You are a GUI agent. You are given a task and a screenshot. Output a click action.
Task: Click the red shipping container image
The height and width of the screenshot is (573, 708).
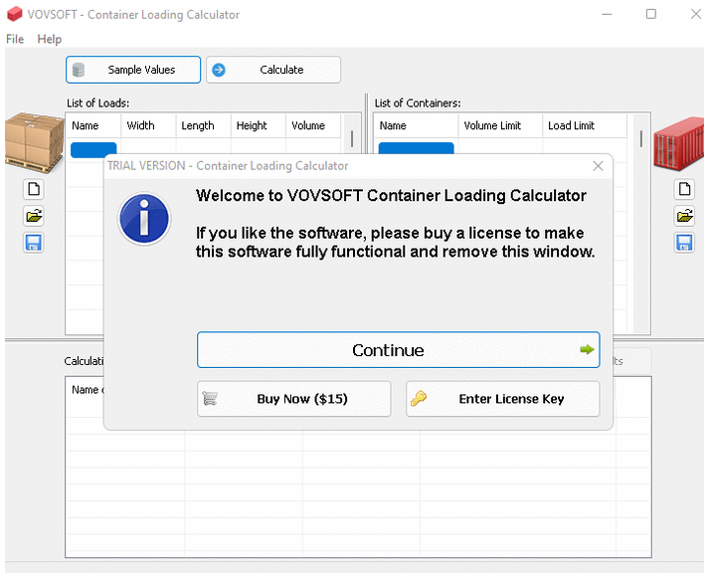pos(679,141)
